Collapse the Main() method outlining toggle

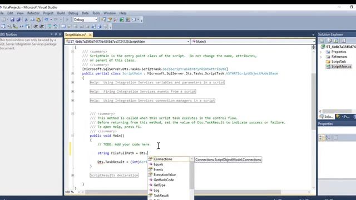pyautogui.click(x=73, y=136)
